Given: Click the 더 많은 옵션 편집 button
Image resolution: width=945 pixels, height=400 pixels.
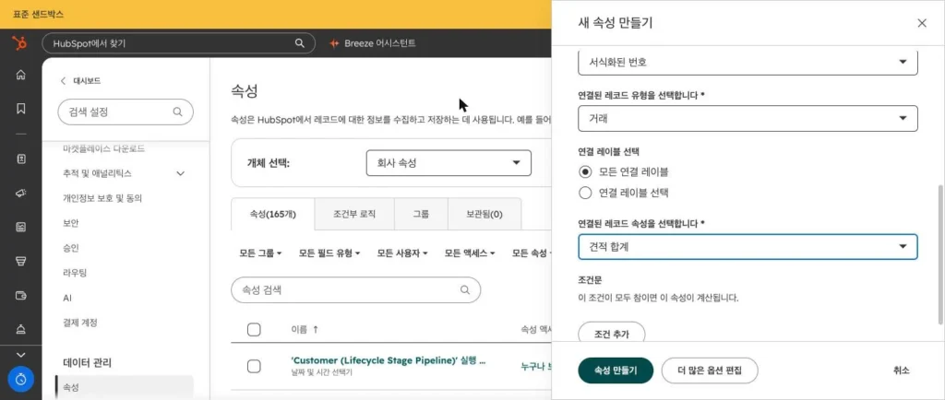Looking at the screenshot, I should (710, 371).
